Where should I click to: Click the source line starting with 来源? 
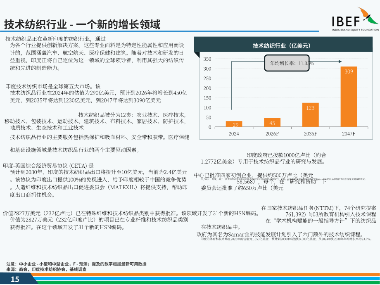[x=46, y=269]
